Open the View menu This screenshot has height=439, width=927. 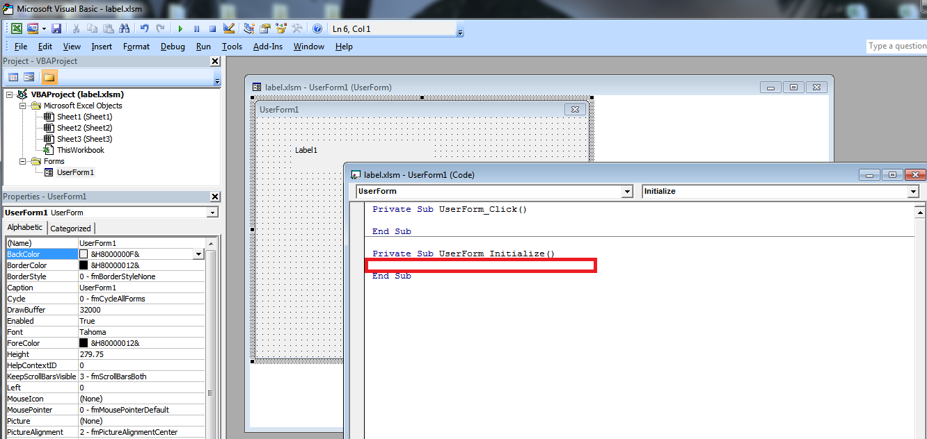click(x=72, y=47)
